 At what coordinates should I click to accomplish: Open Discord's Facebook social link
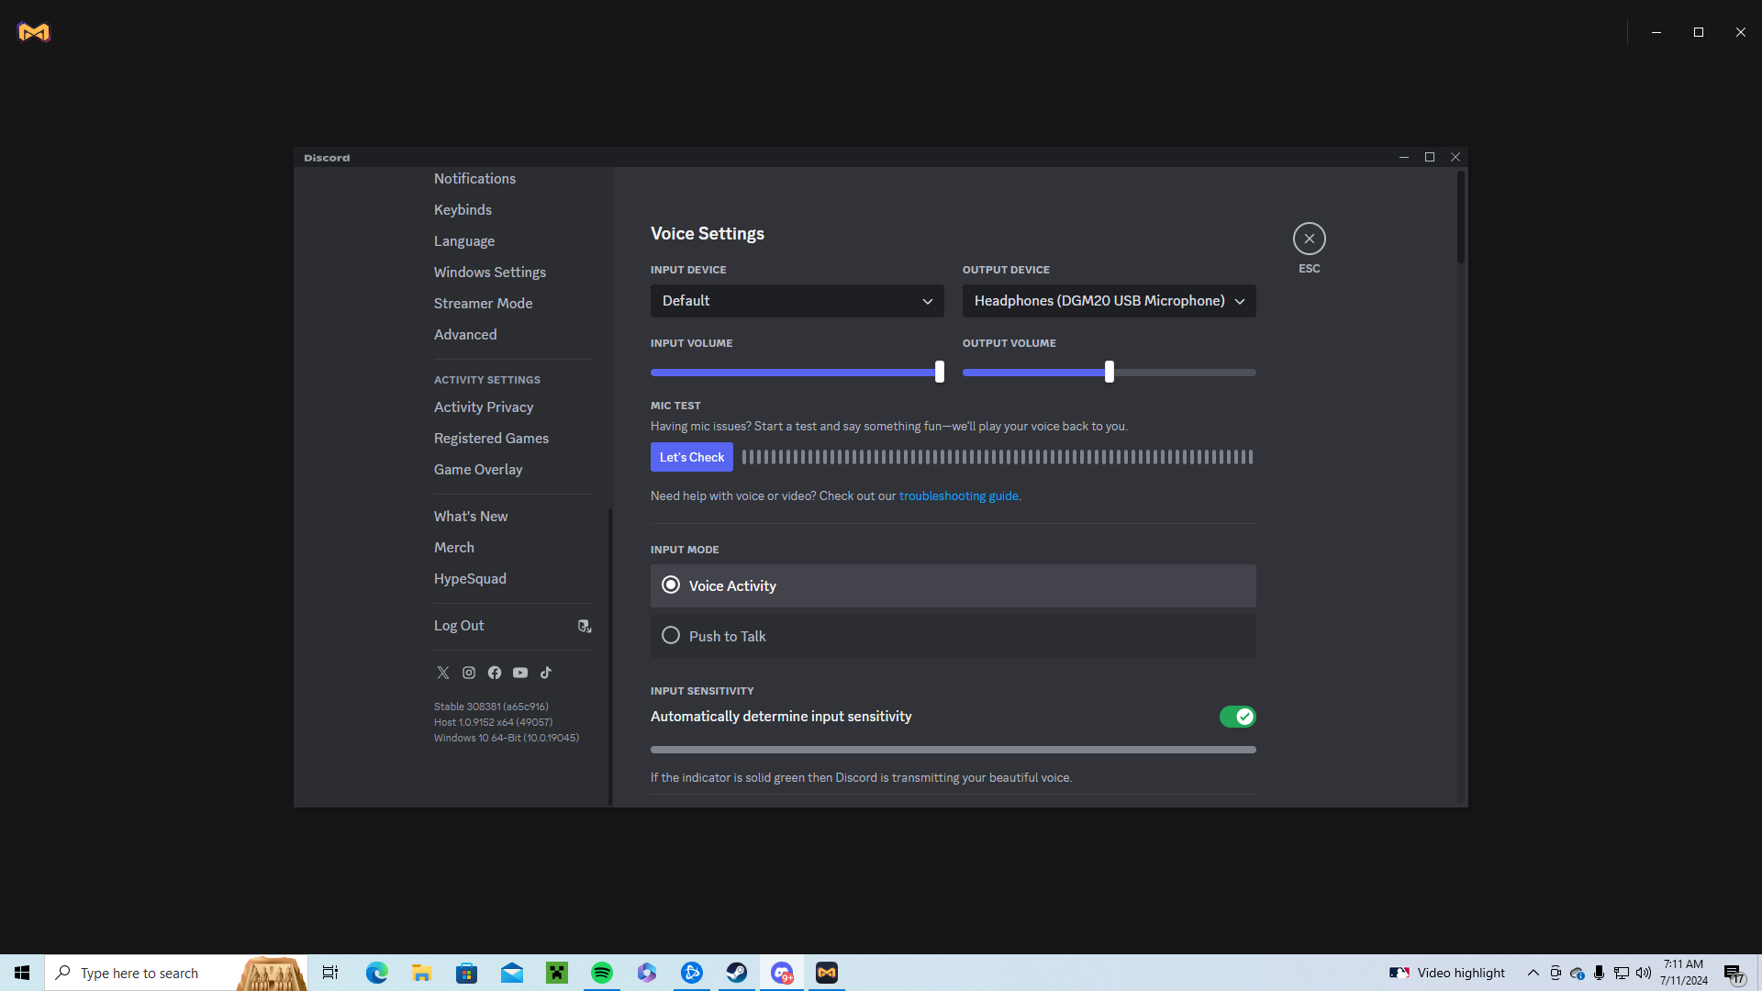point(495,673)
